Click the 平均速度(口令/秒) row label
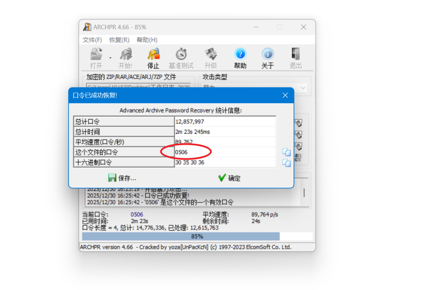Viewport: 425px width, 290px height. click(x=124, y=142)
